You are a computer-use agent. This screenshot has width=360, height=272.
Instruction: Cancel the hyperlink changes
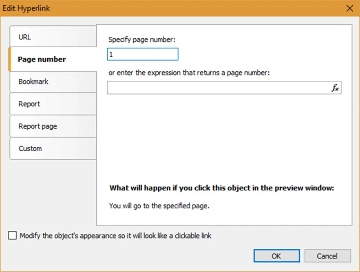tap(327, 256)
